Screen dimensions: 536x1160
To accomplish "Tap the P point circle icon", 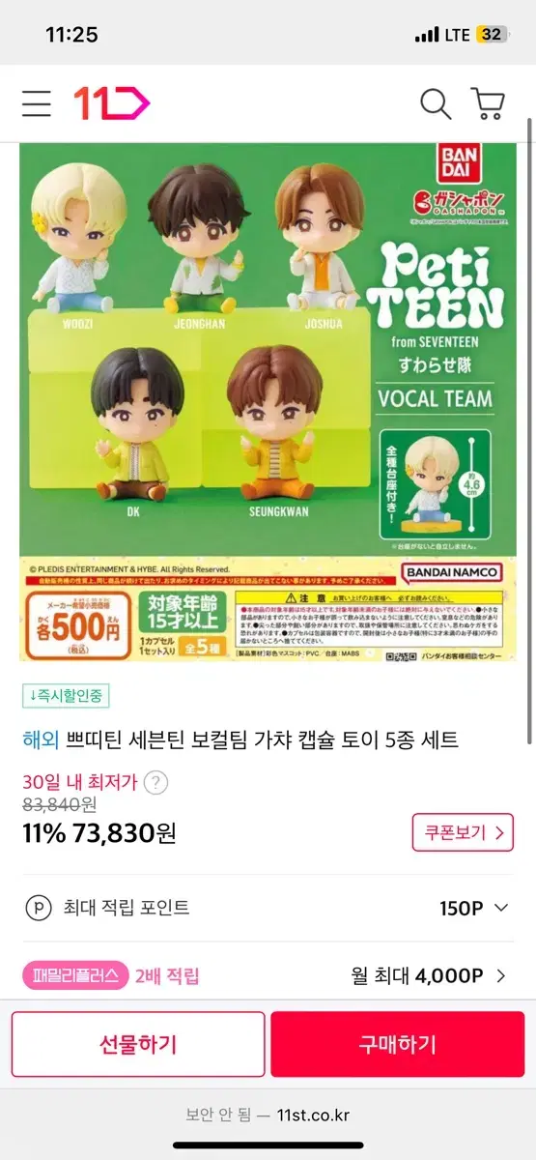I will [x=38, y=908].
